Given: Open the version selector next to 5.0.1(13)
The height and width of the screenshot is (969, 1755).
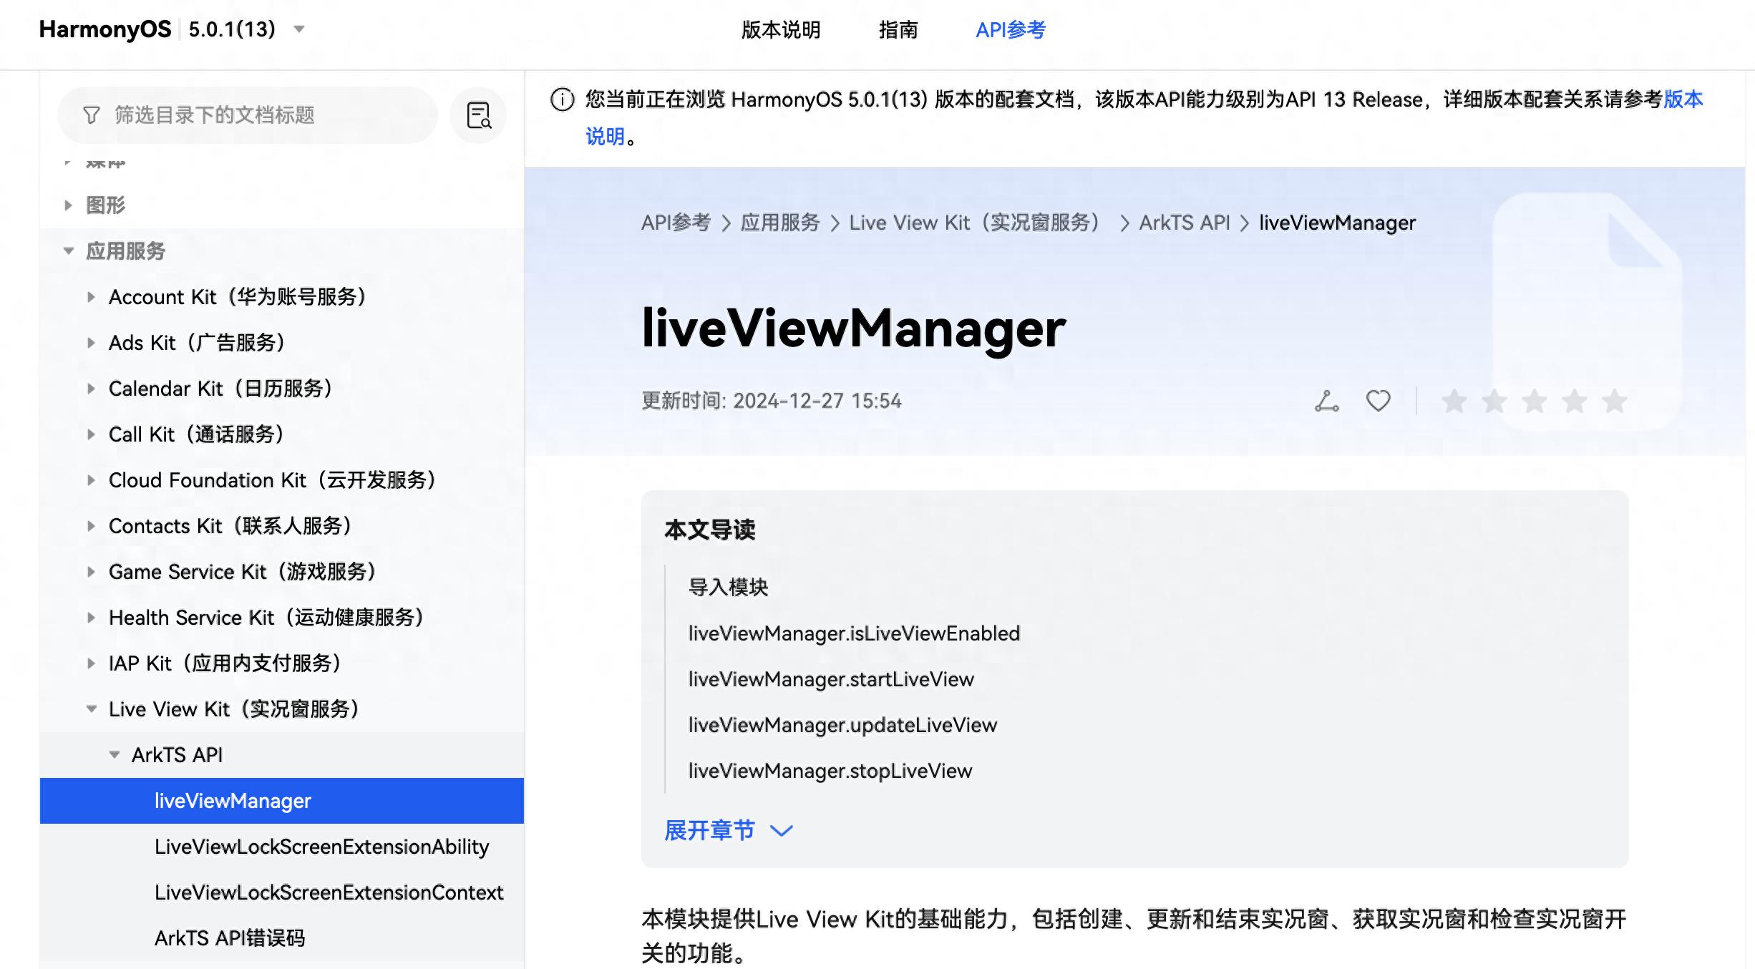Looking at the screenshot, I should tap(300, 30).
